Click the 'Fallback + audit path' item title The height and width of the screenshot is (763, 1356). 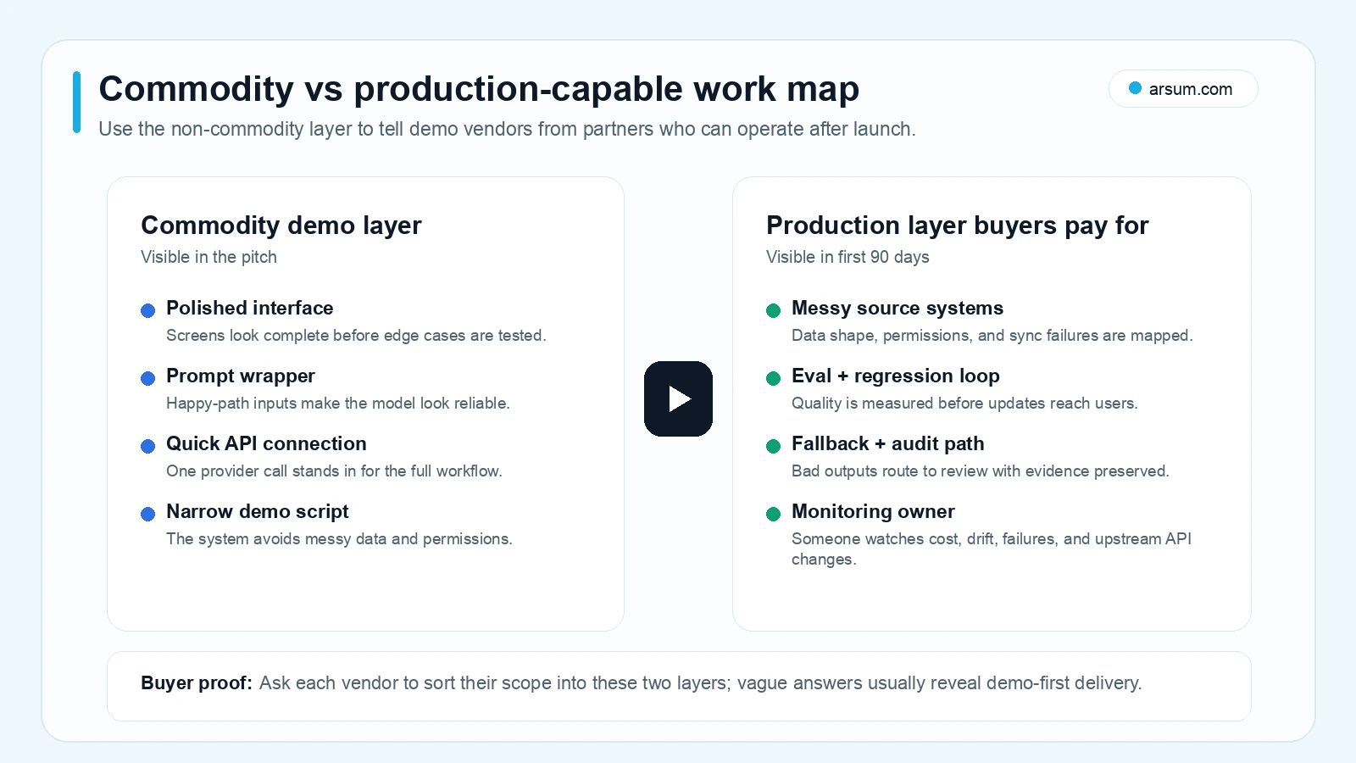tap(888, 443)
